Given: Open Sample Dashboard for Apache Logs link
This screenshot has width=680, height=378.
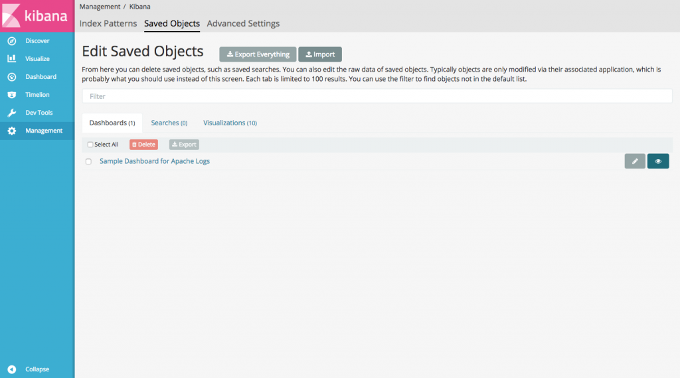Looking at the screenshot, I should 155,161.
